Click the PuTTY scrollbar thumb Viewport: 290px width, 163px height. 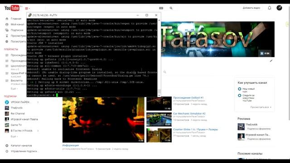159,91
